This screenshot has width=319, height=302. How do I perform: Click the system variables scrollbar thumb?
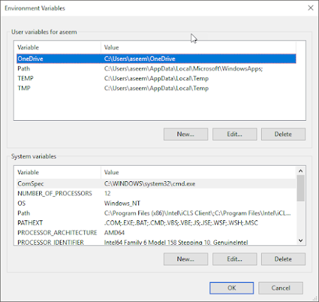click(x=300, y=188)
